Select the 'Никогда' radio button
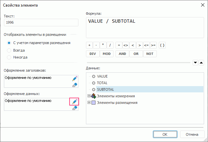 click(x=9, y=57)
